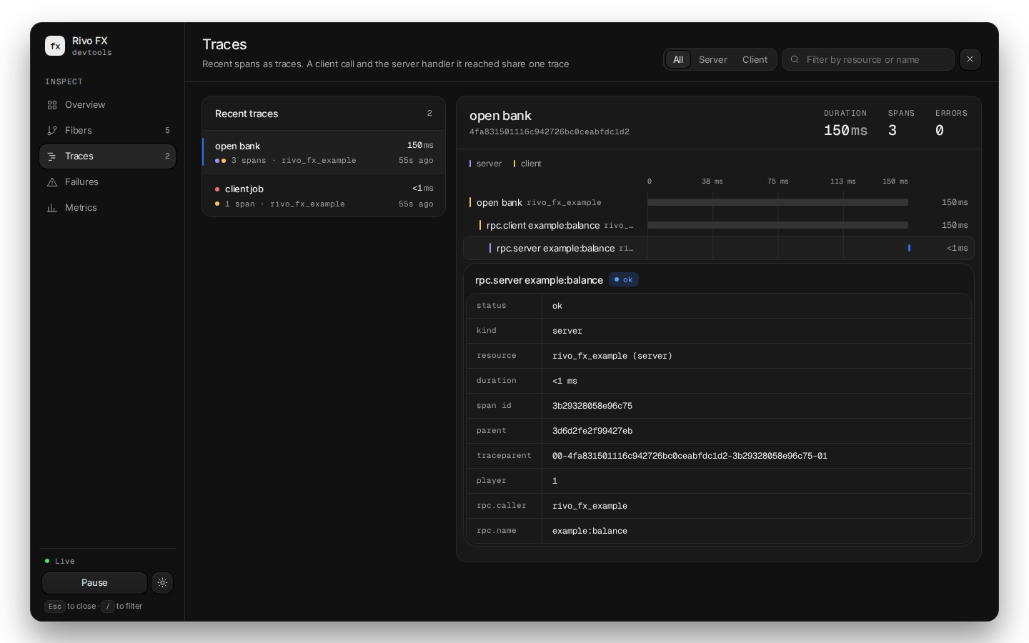This screenshot has height=643, width=1029.
Task: Click parent value 3d6d2fe2f99427eb
Action: tap(592, 431)
